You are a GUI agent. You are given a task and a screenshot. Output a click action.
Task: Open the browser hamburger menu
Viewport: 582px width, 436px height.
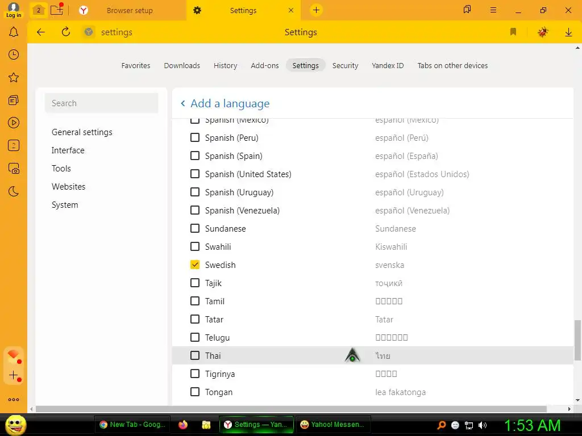tap(493, 10)
